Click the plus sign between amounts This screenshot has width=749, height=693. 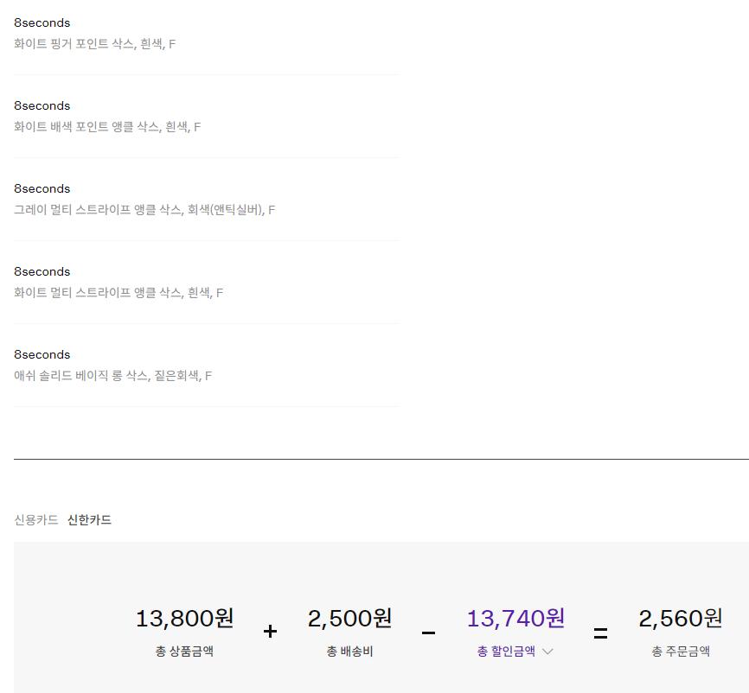(270, 632)
